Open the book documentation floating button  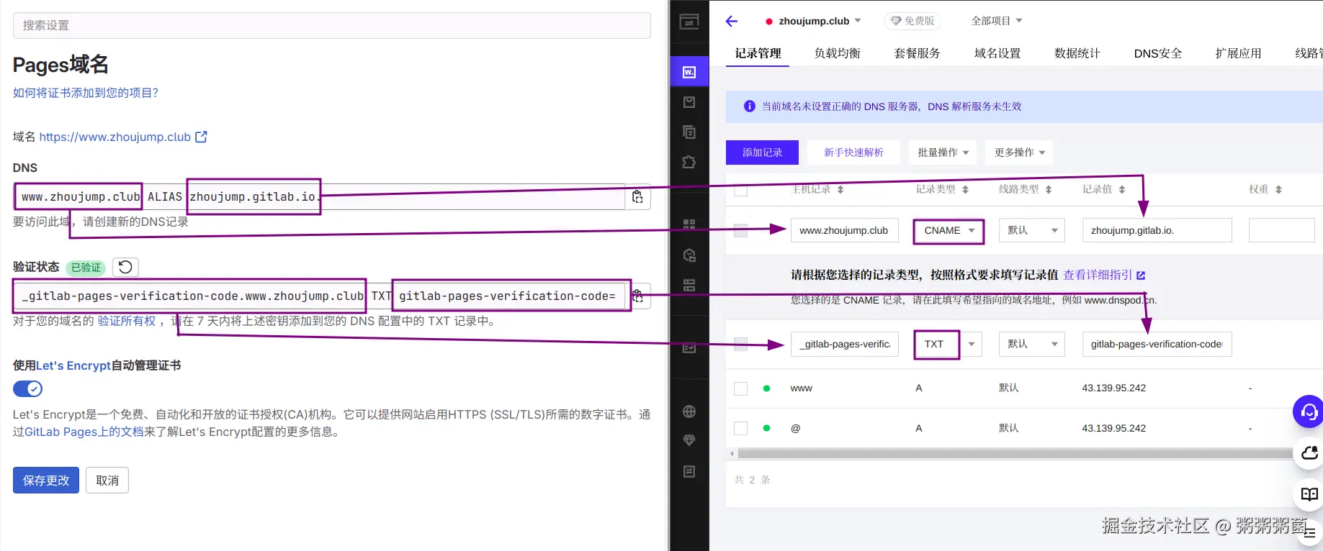coord(1309,494)
